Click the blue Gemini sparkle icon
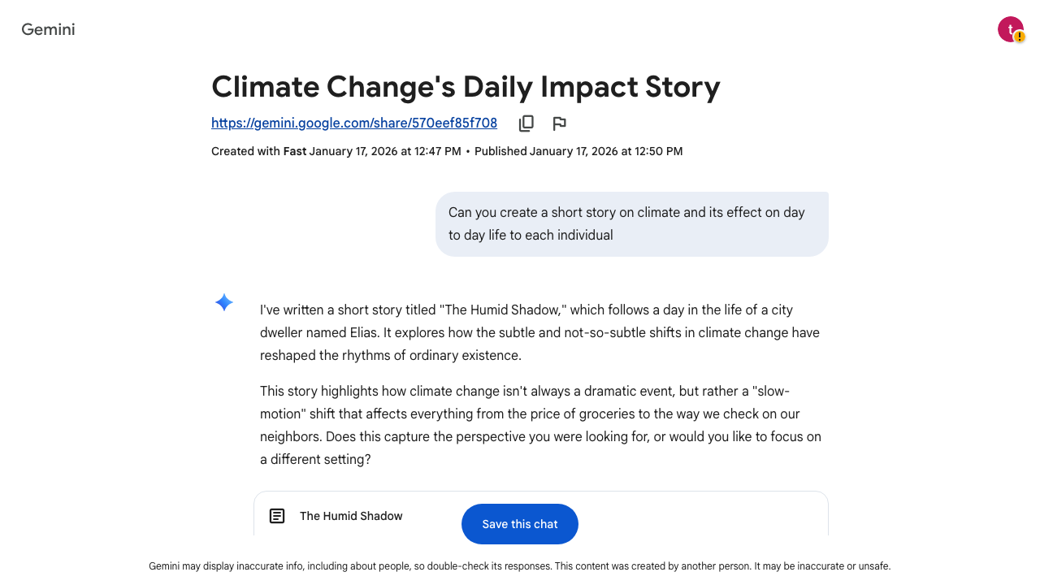 224,303
